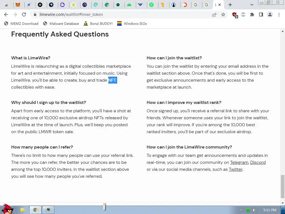Open the monitor app taskbar icon

pyautogui.click(x=48, y=210)
